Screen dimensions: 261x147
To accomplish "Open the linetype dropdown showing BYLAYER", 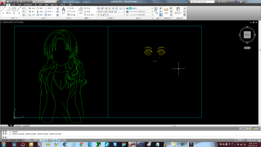I will [141, 15].
